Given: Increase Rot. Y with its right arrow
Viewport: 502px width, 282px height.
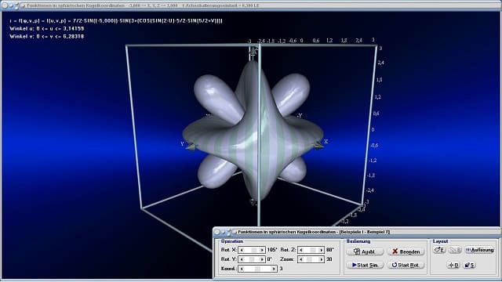Looking at the screenshot, I should pos(262,259).
